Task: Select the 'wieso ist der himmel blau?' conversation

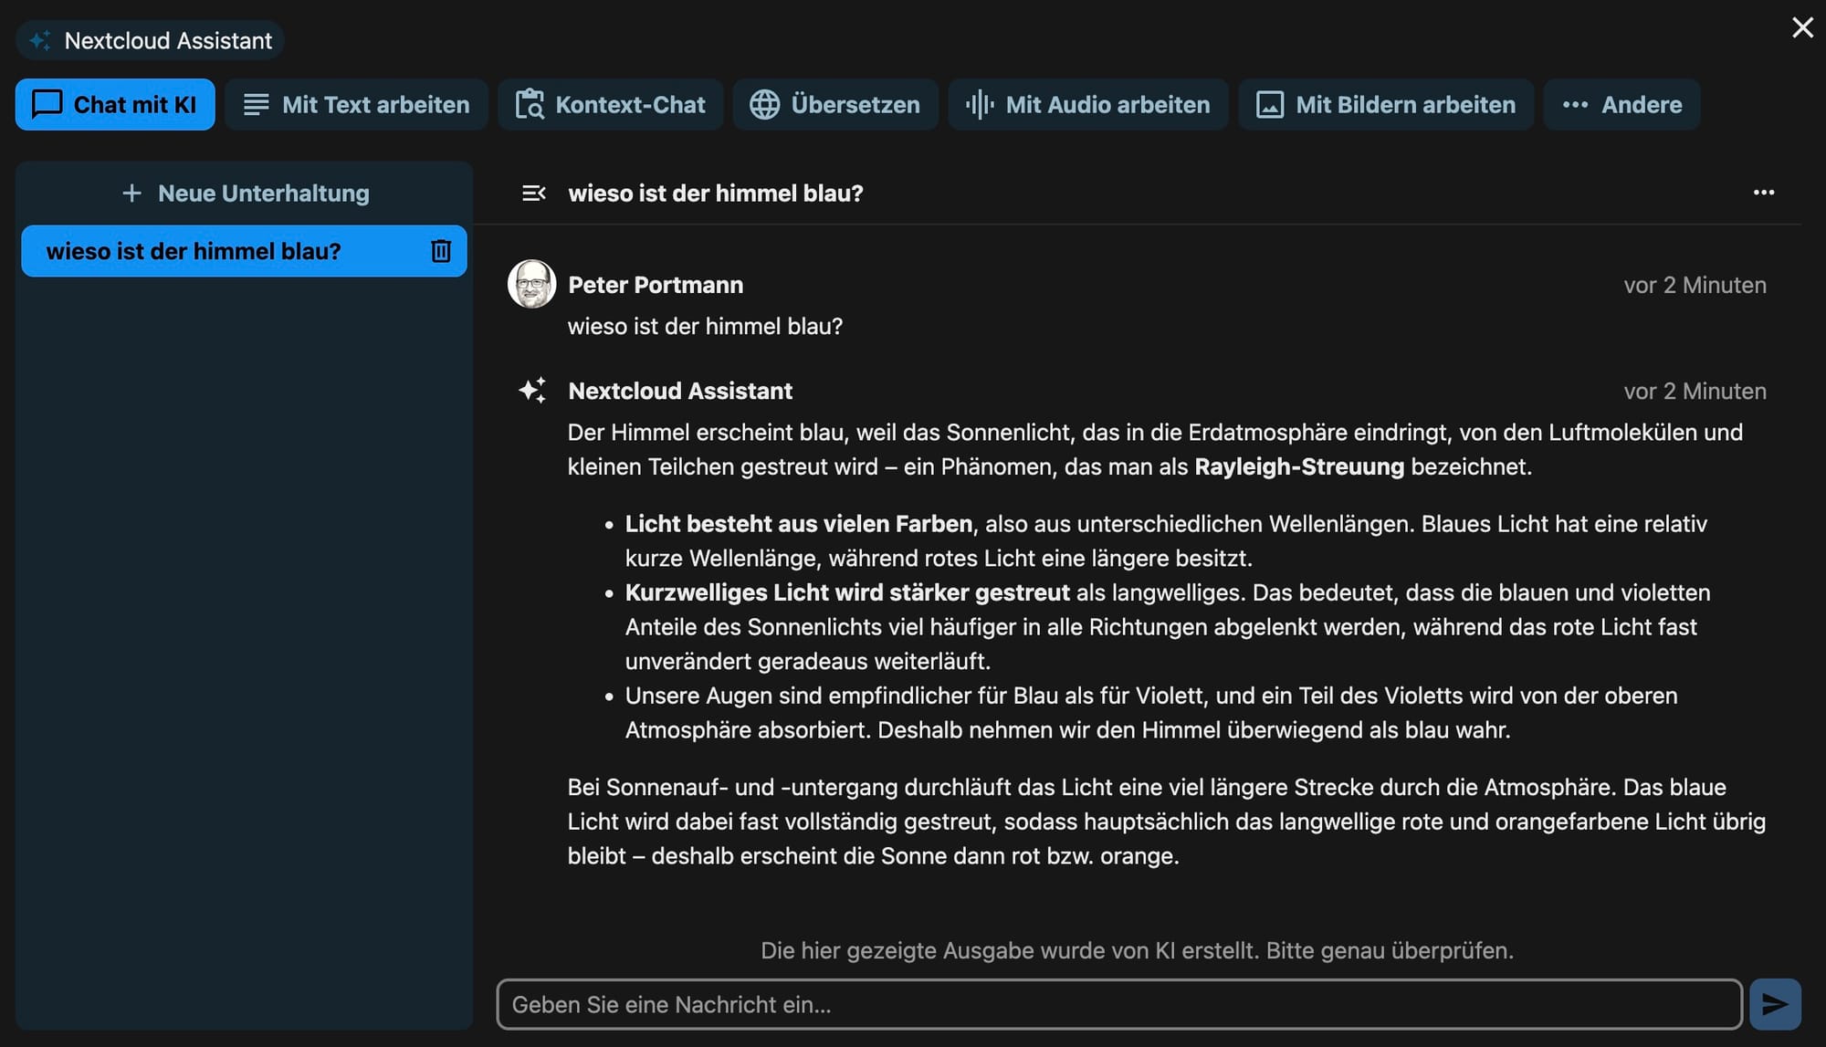Action: click(x=194, y=251)
